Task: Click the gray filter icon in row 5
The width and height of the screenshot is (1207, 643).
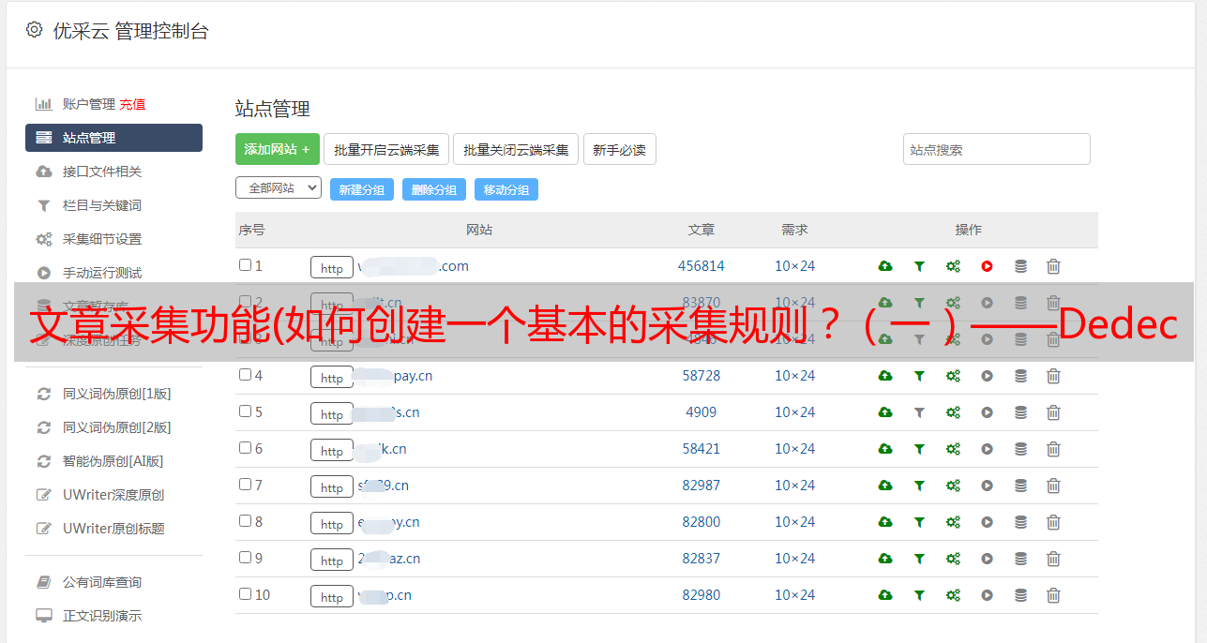Action: pos(919,412)
